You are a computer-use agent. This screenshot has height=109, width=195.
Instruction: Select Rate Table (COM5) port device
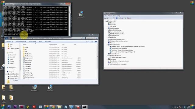point(119,57)
